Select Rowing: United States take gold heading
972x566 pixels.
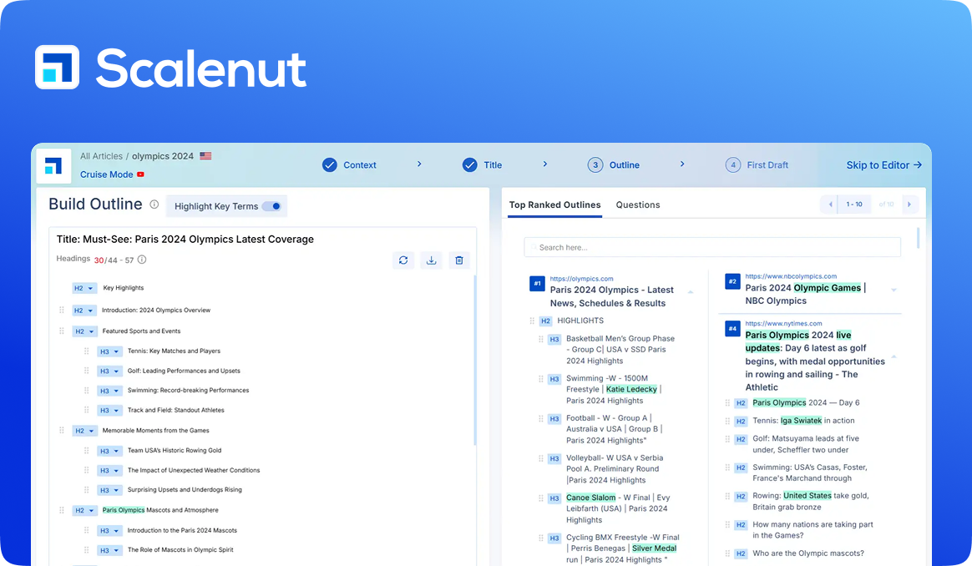click(x=811, y=502)
